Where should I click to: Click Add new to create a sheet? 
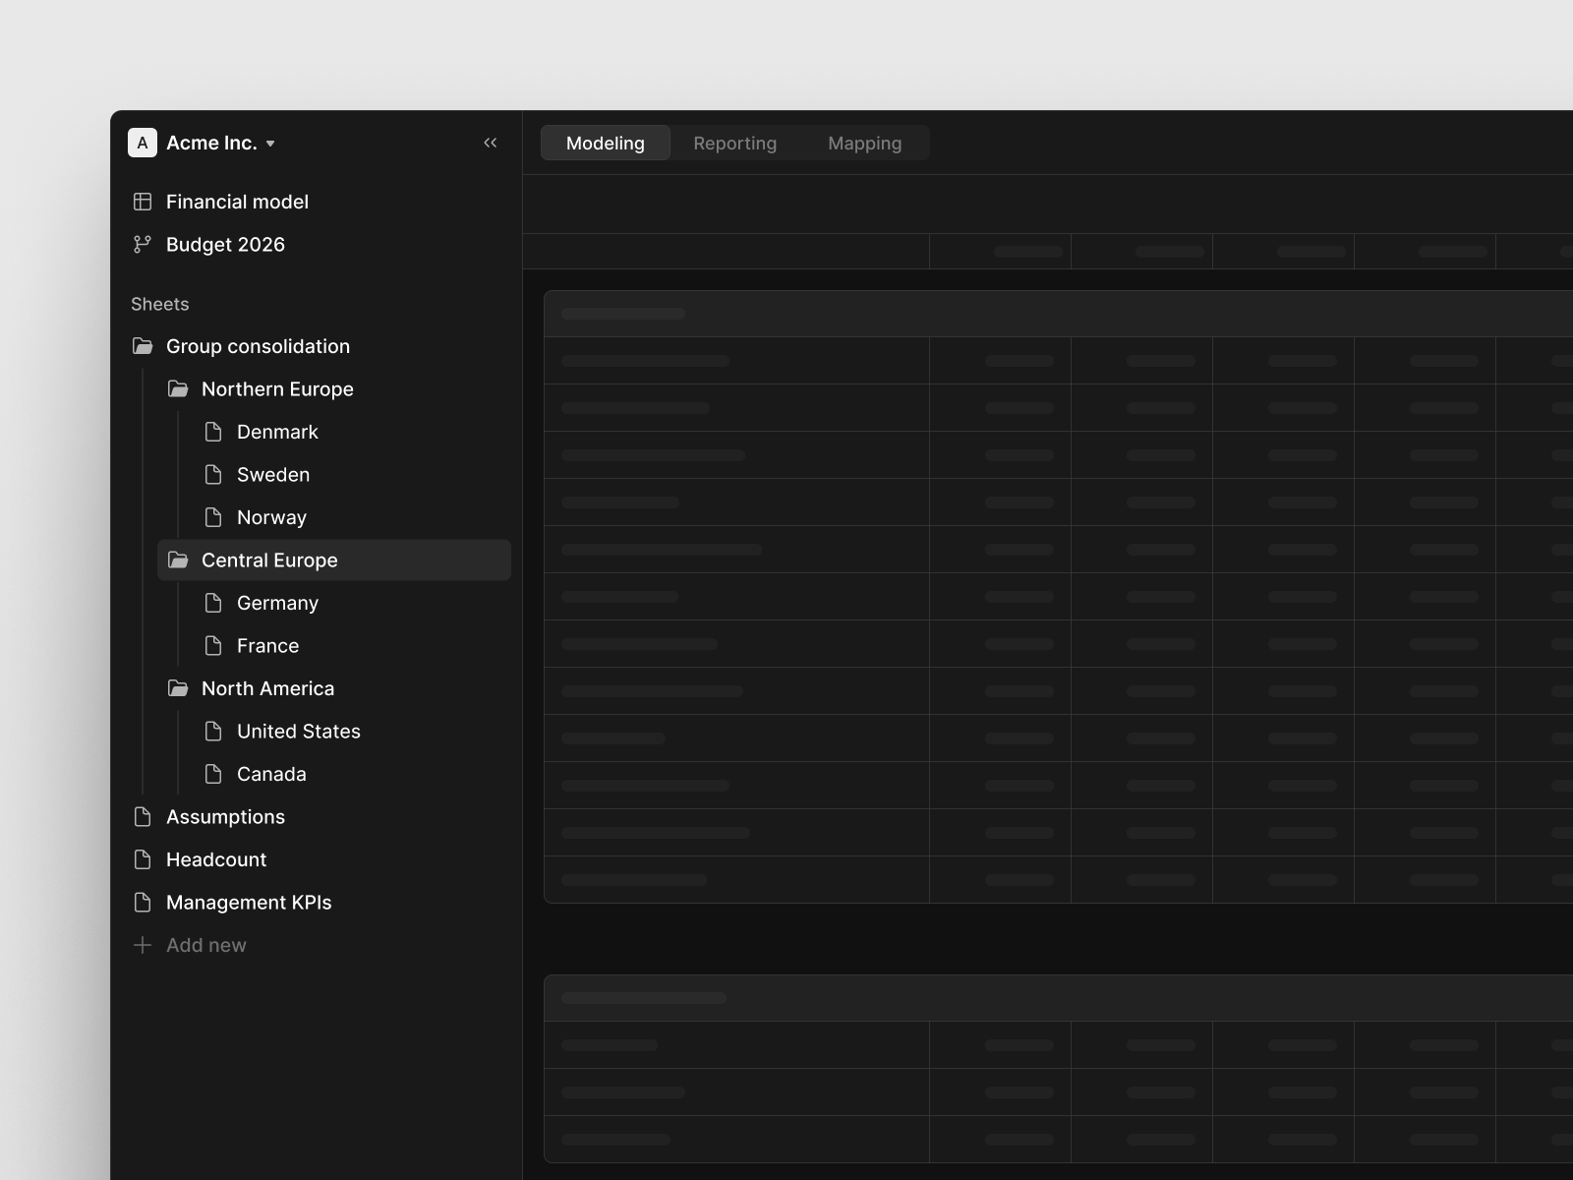[205, 945]
